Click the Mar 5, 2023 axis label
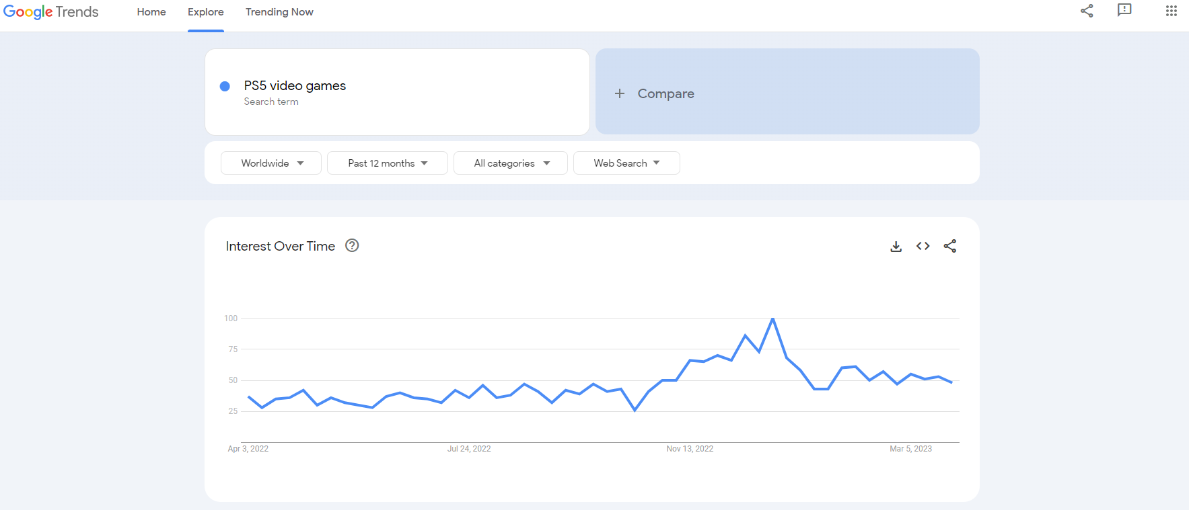The image size is (1189, 510). coord(911,449)
